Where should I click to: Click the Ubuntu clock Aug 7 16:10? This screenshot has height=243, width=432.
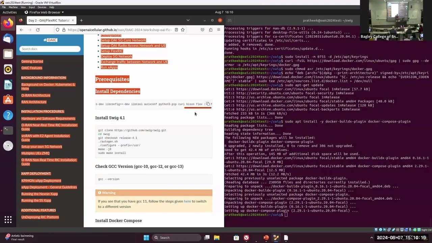[x=224, y=12]
